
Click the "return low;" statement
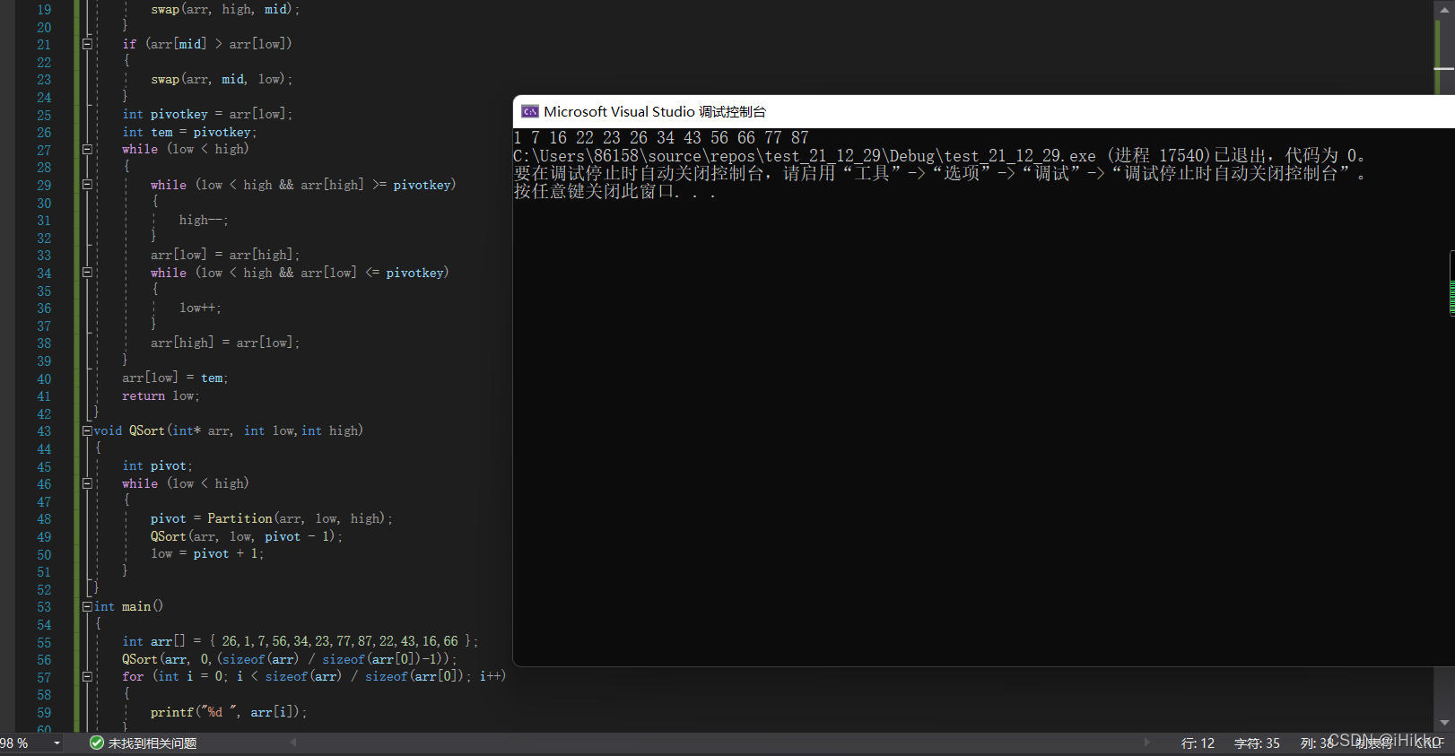pos(161,395)
